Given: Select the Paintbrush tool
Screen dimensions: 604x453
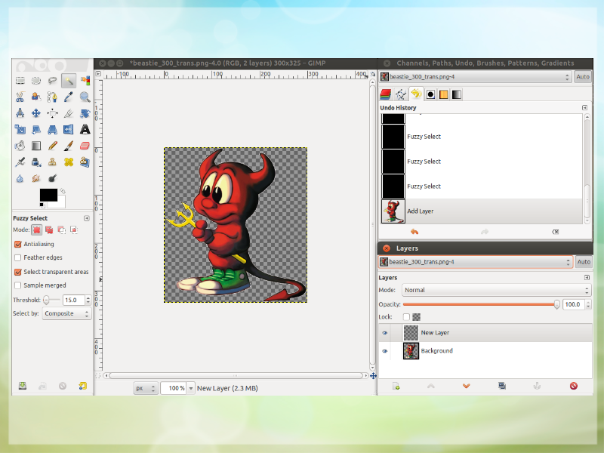Looking at the screenshot, I should (x=69, y=146).
